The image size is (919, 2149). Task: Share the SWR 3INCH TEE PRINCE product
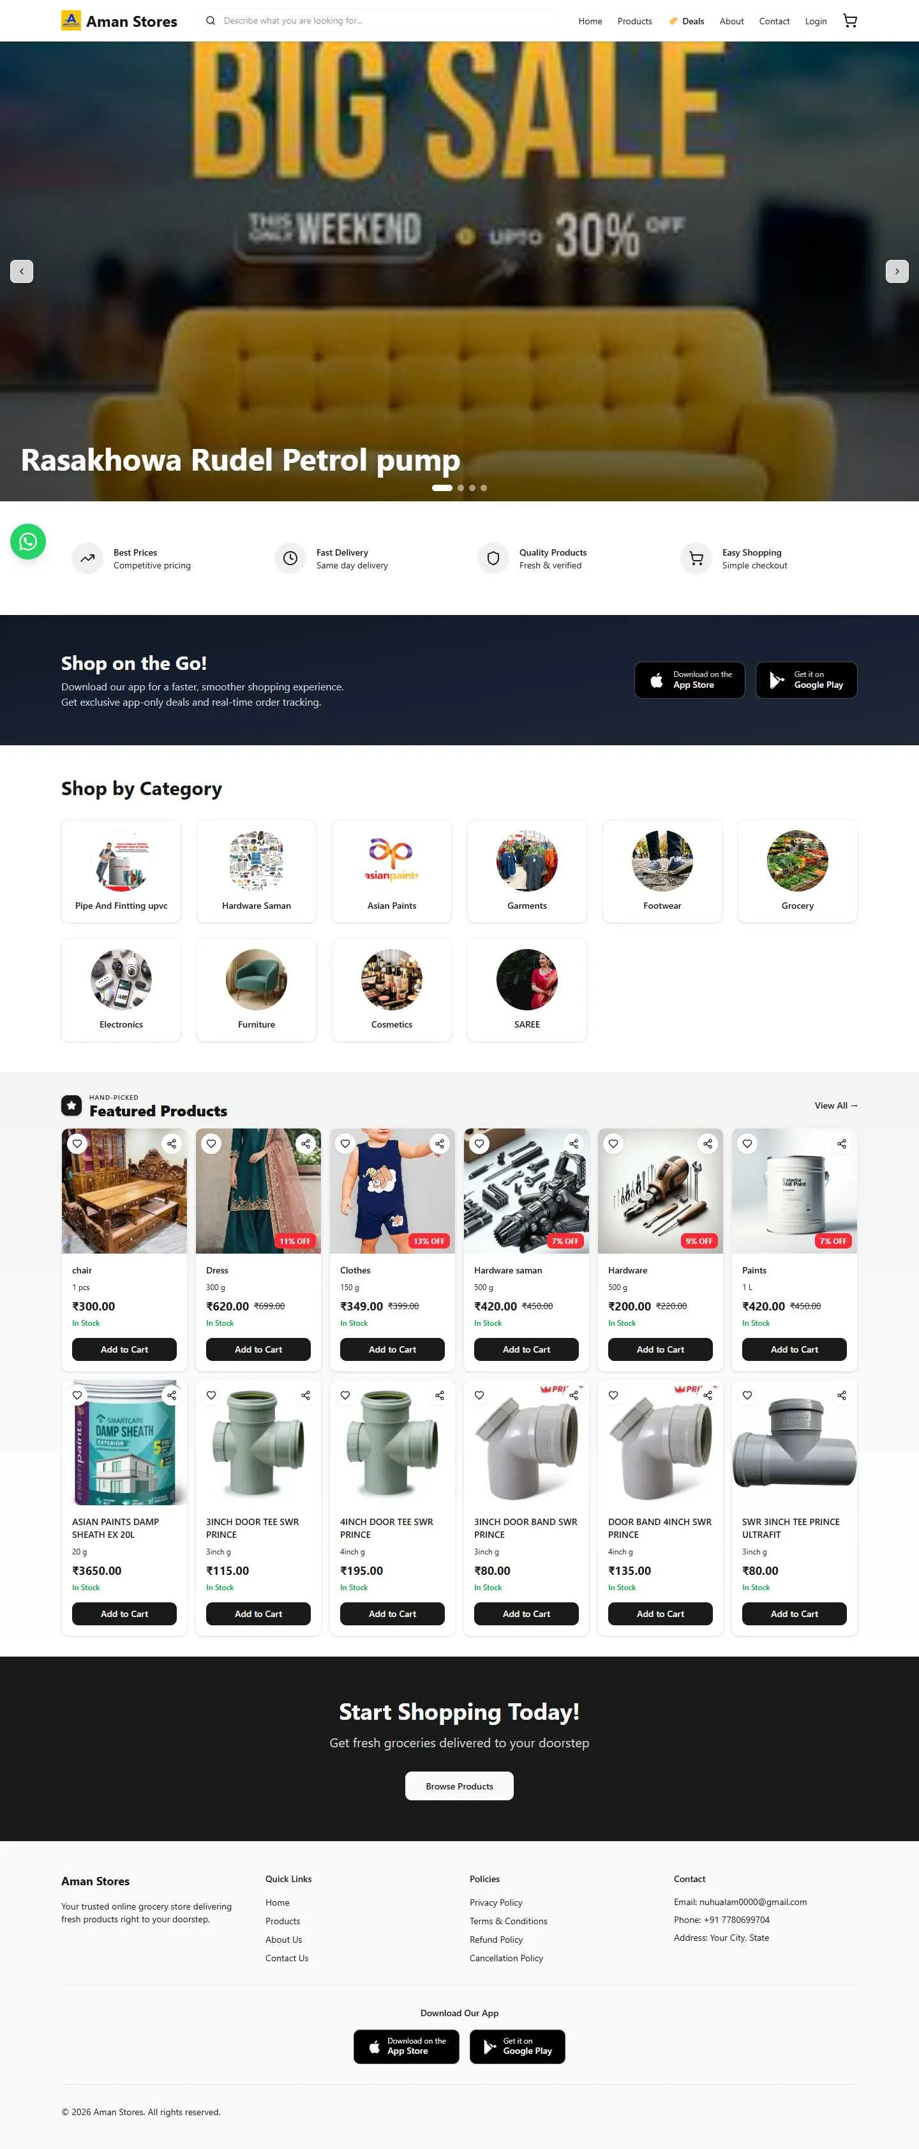pyautogui.click(x=841, y=1395)
